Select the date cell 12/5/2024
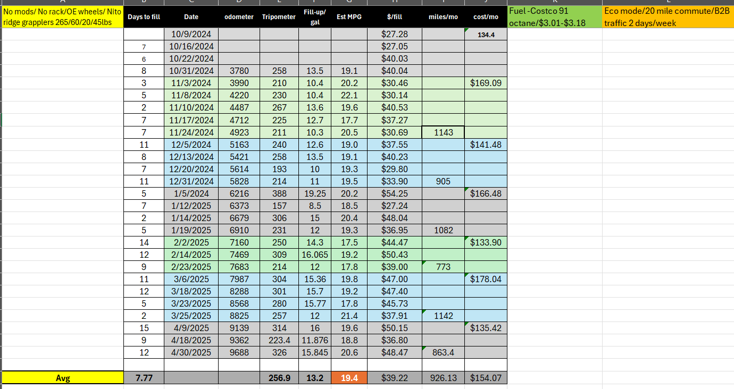 [x=191, y=145]
